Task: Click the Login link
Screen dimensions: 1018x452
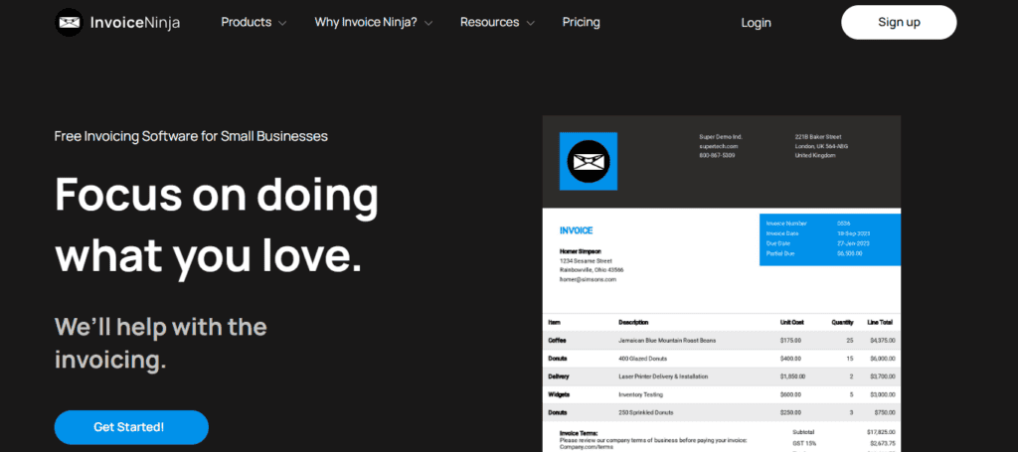Action: pyautogui.click(x=756, y=22)
